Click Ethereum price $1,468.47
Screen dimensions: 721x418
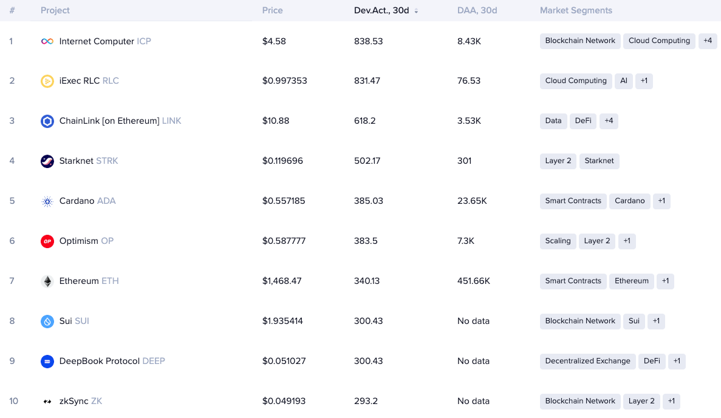coord(282,281)
